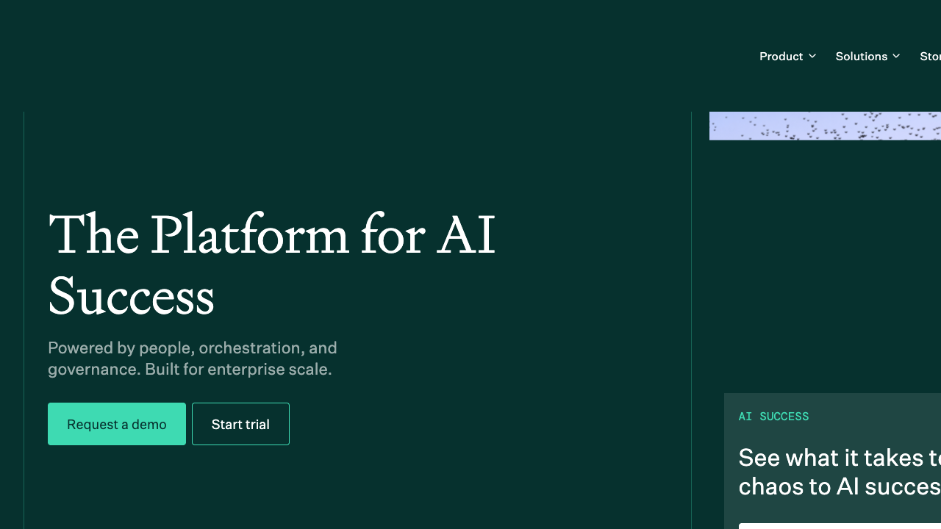The width and height of the screenshot is (941, 529).
Task: Click the word 'Success' in the hero title
Action: pyautogui.click(x=131, y=297)
